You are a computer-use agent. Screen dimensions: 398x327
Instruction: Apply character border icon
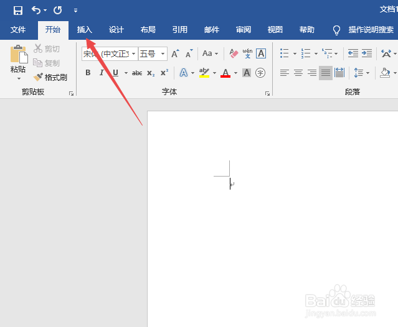pyautogui.click(x=261, y=53)
